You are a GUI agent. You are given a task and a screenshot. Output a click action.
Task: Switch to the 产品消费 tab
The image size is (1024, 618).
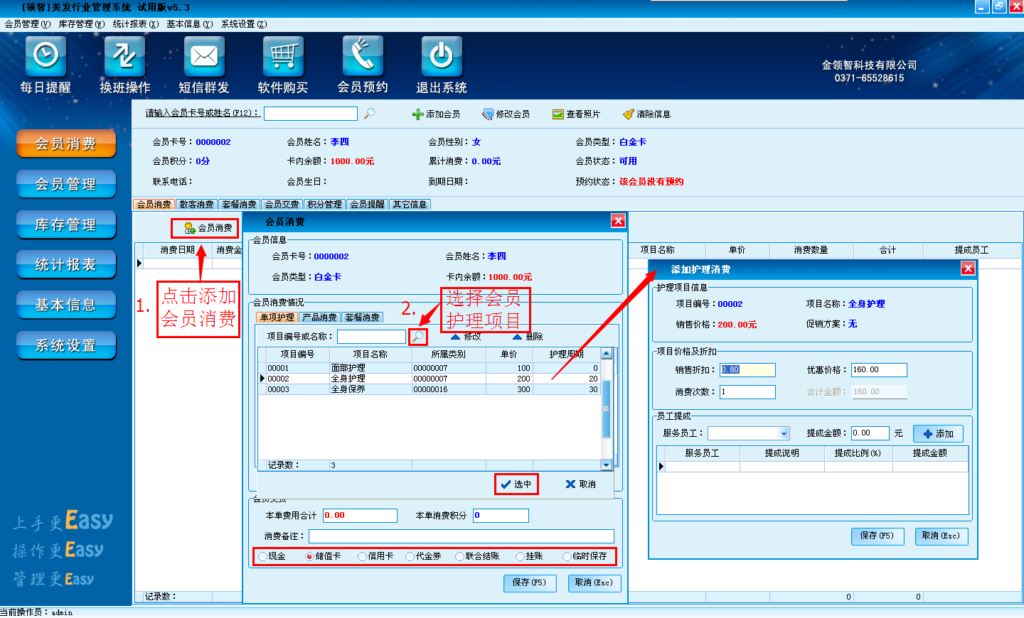click(x=319, y=318)
